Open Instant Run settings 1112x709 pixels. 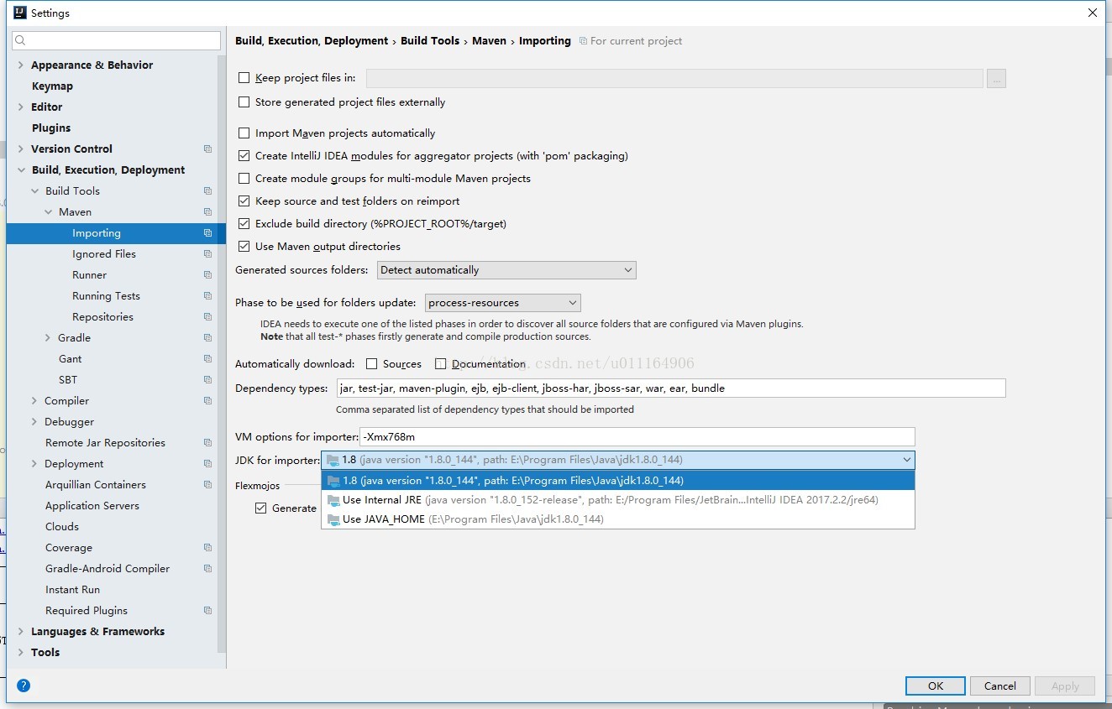pos(72,590)
